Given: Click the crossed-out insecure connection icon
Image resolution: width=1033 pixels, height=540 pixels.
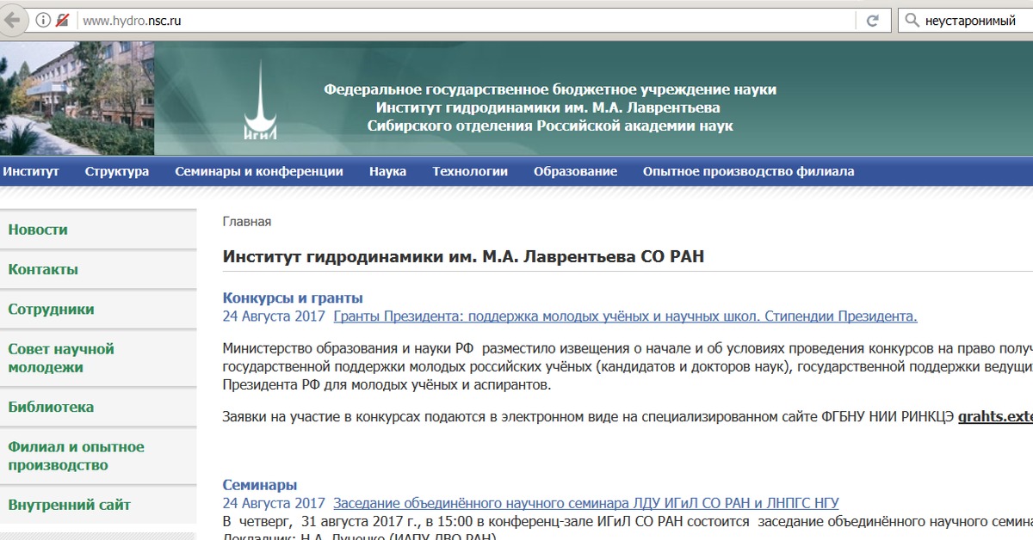Looking at the screenshot, I should click(62, 21).
